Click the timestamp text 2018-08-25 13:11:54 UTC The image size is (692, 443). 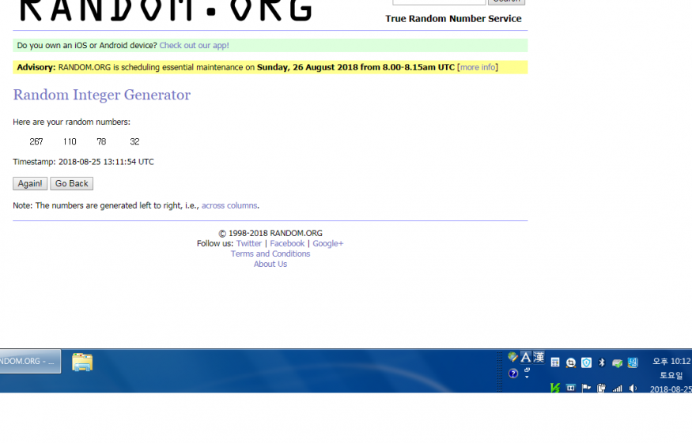coord(106,162)
